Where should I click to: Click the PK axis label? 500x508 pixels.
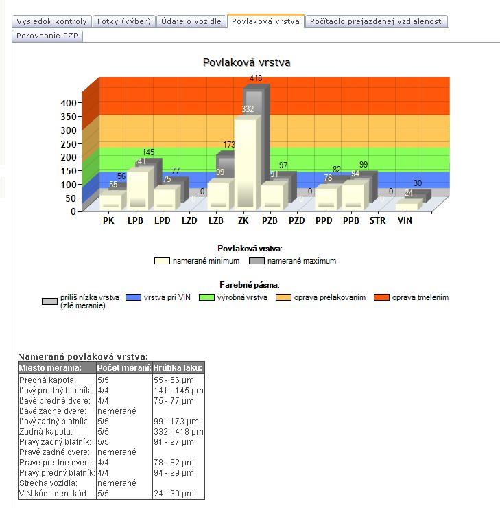[108, 220]
